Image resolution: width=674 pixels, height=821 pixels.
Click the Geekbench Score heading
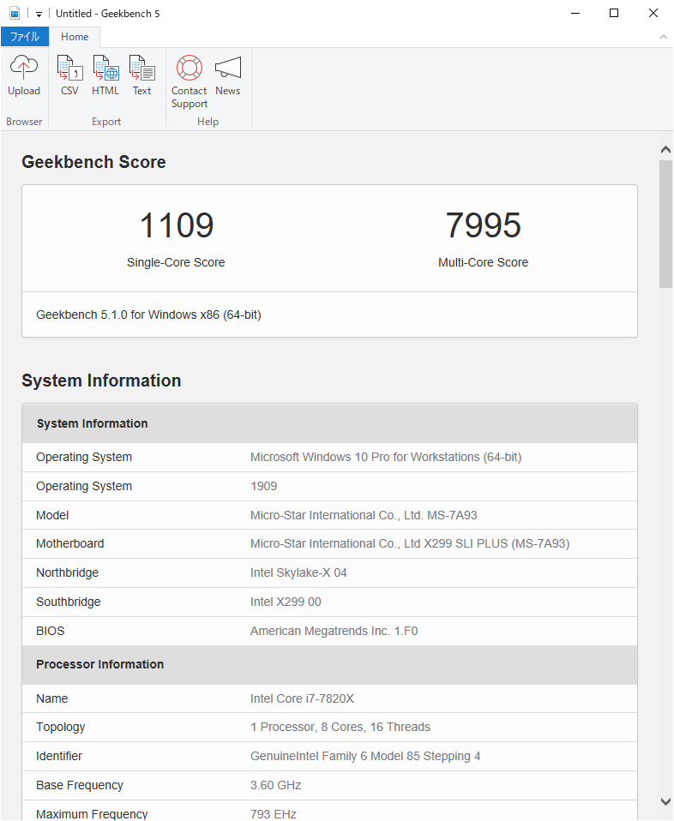pos(93,162)
